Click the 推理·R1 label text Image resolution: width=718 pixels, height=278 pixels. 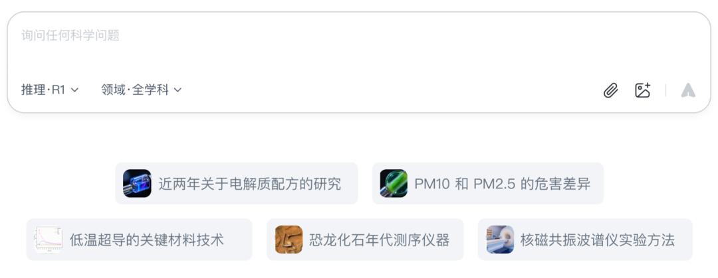click(x=43, y=90)
